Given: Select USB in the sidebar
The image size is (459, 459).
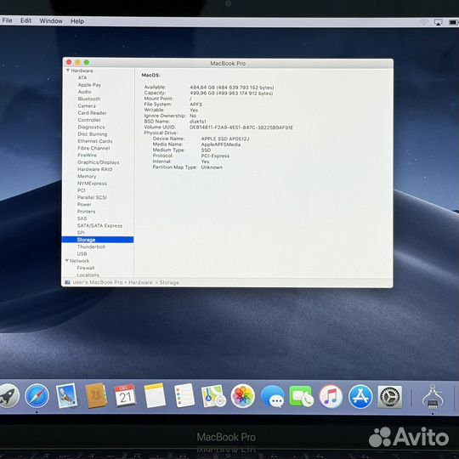Looking at the screenshot, I should tap(82, 254).
